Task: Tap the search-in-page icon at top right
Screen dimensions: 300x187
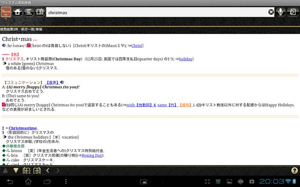Action: click(x=293, y=12)
